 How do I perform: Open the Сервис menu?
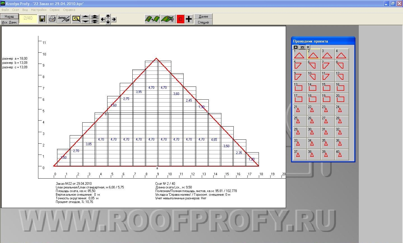coord(55,10)
